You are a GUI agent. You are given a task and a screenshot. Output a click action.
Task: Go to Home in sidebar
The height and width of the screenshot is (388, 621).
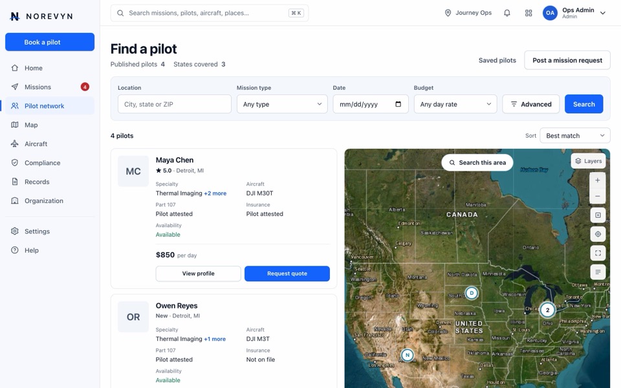50,68
